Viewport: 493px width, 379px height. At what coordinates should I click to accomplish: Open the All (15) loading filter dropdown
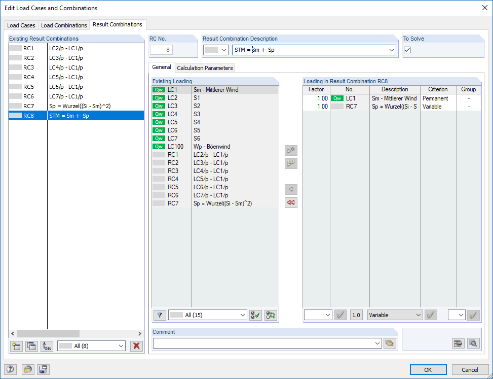point(208,315)
